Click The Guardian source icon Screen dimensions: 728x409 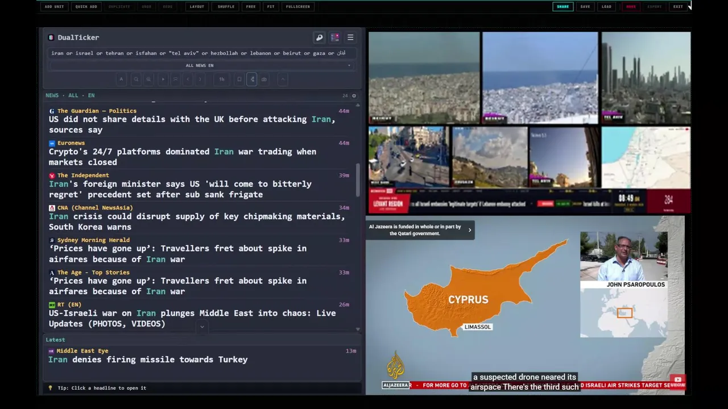click(52, 111)
